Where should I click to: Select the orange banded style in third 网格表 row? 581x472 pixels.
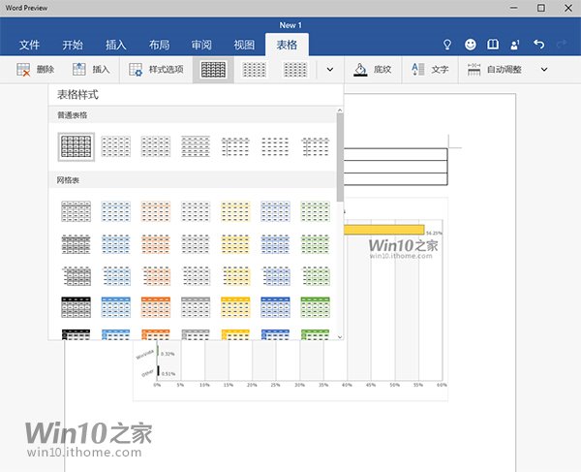pos(156,276)
